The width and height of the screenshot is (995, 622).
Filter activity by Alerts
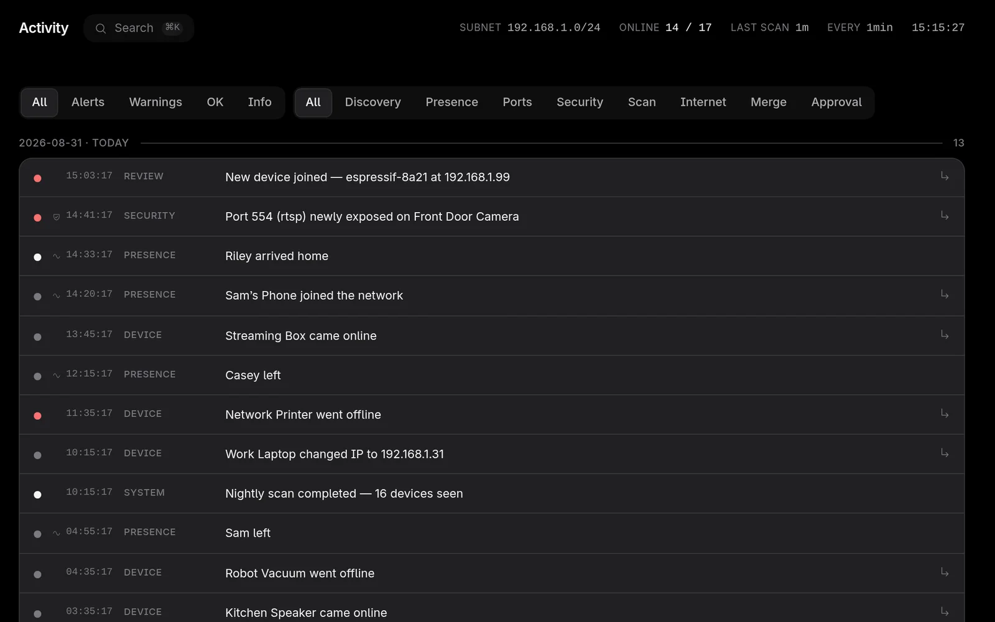pyautogui.click(x=88, y=103)
